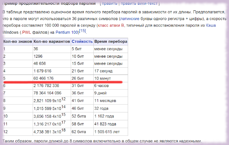229x145 pixels.
Task: Click the '1 505 615 лет' cell
Action: (111, 132)
